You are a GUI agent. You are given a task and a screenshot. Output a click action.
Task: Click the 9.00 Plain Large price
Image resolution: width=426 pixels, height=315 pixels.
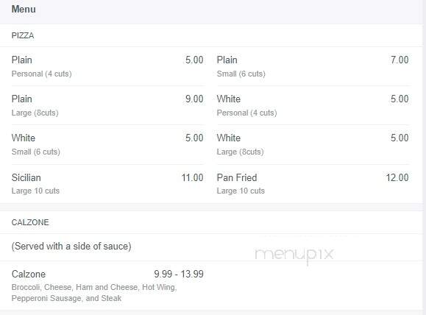(194, 99)
